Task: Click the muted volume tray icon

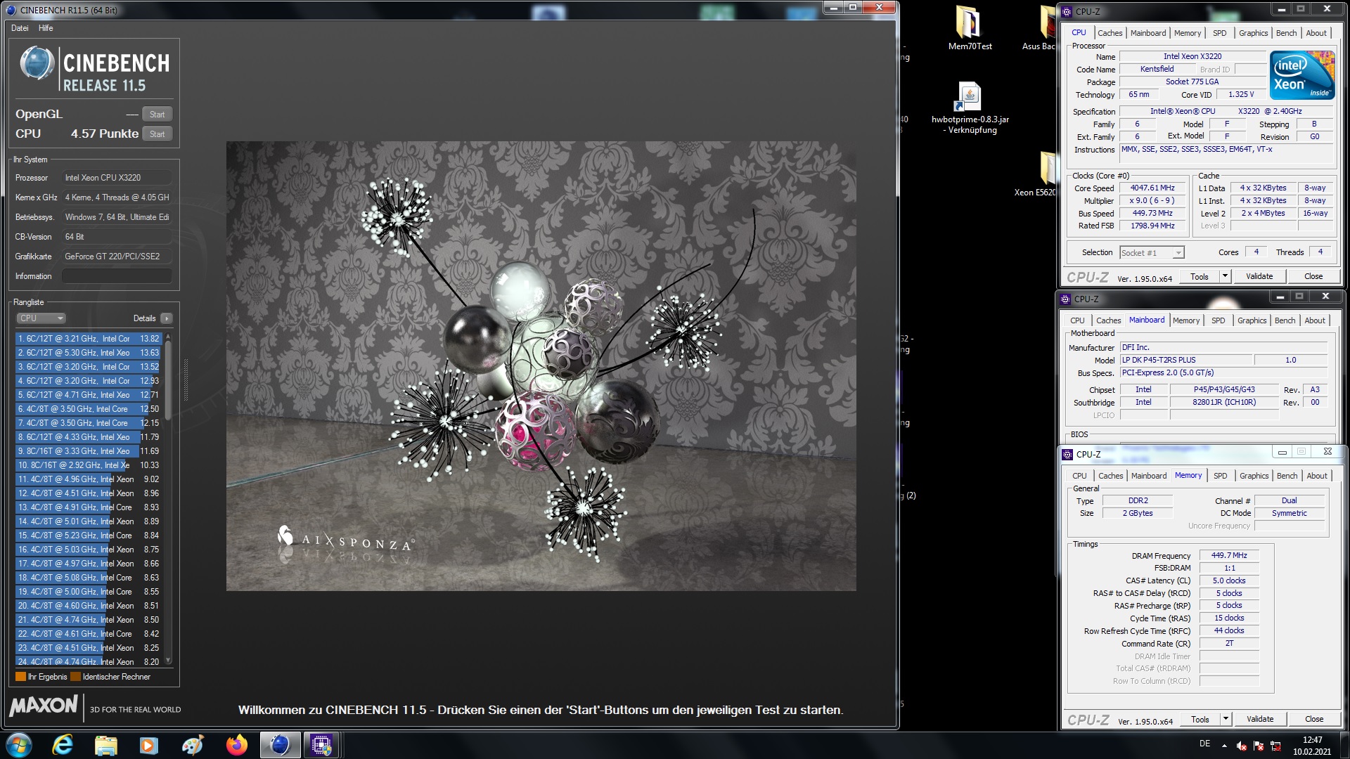Action: tap(1242, 746)
